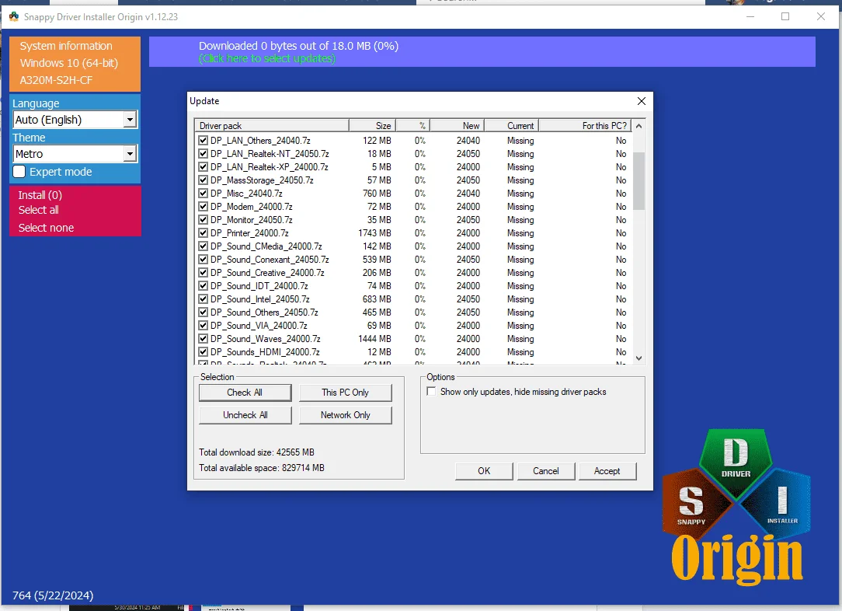Select DP_LAN_Realtek-XP_24000.7z row name
842x611 pixels.
269,167
